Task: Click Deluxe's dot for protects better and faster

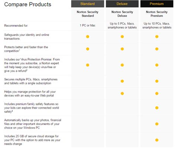Action: point(122,49)
